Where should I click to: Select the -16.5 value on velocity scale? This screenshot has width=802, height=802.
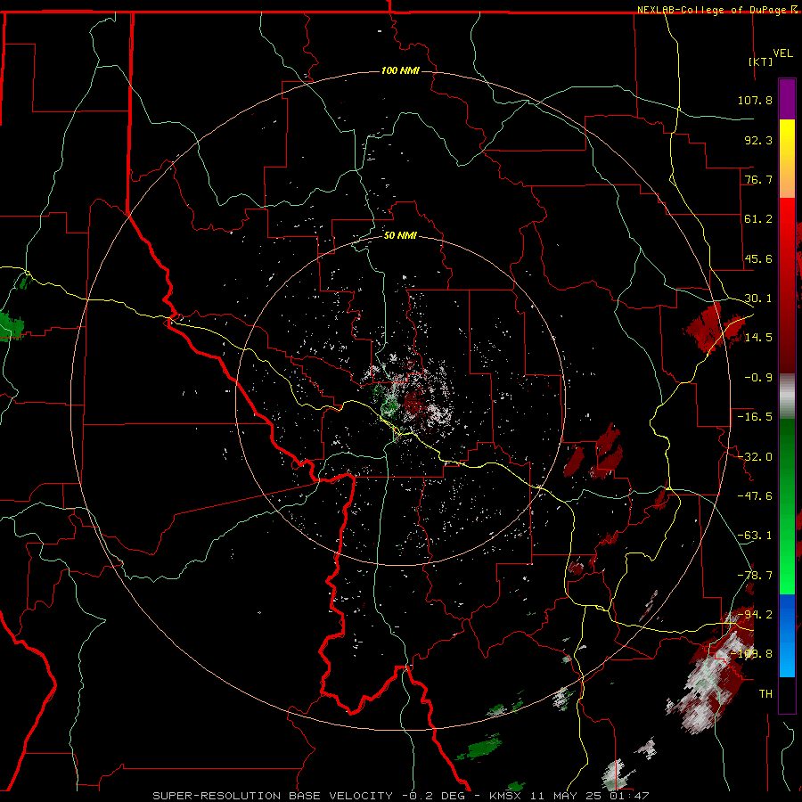pos(755,417)
